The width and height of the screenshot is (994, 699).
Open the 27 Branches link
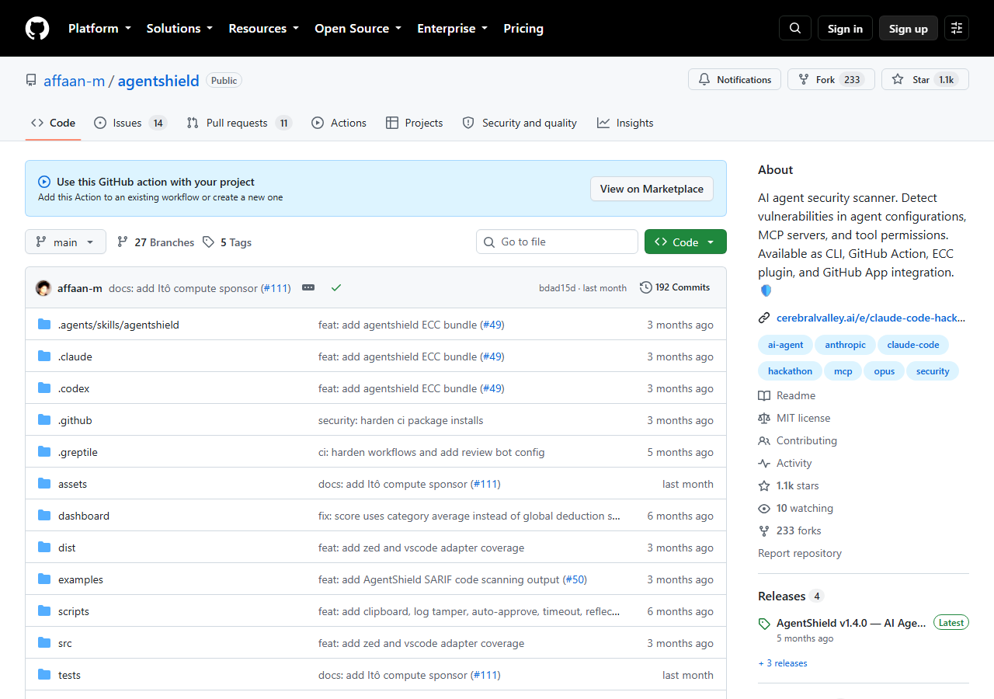click(x=155, y=242)
